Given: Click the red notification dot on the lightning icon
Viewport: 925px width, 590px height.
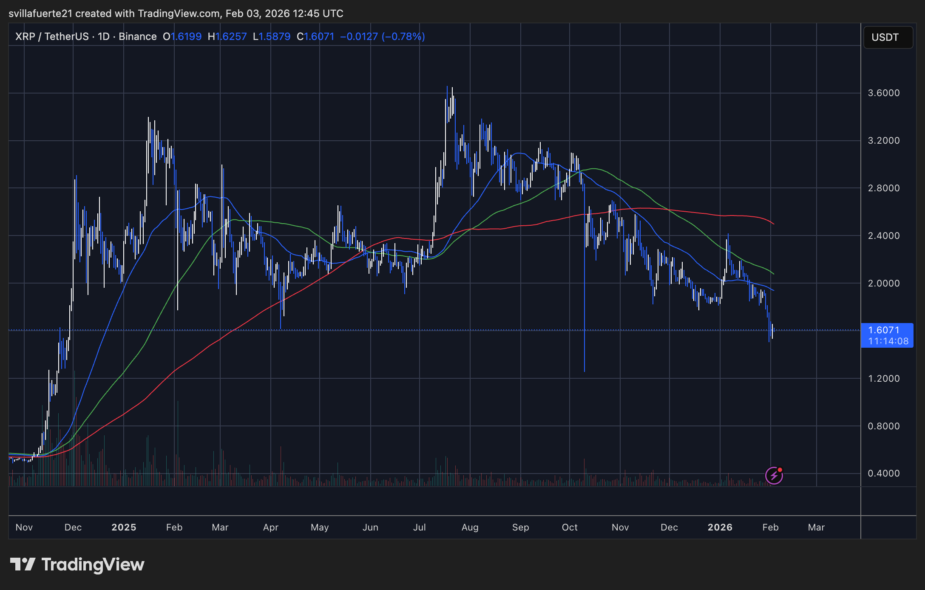Looking at the screenshot, I should pos(780,470).
